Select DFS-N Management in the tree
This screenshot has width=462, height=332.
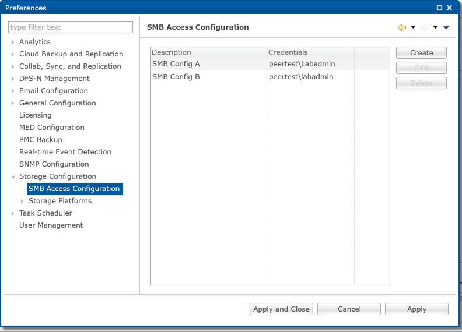[54, 78]
